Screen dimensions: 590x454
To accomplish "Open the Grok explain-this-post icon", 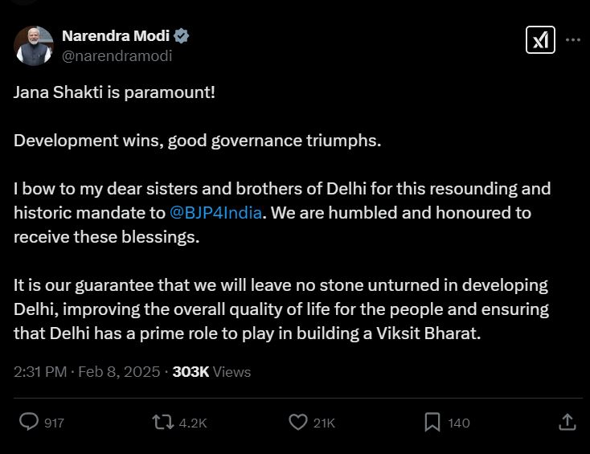I will pyautogui.click(x=540, y=39).
